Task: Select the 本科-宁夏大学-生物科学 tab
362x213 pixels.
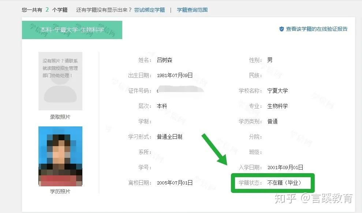Action: tap(72, 30)
